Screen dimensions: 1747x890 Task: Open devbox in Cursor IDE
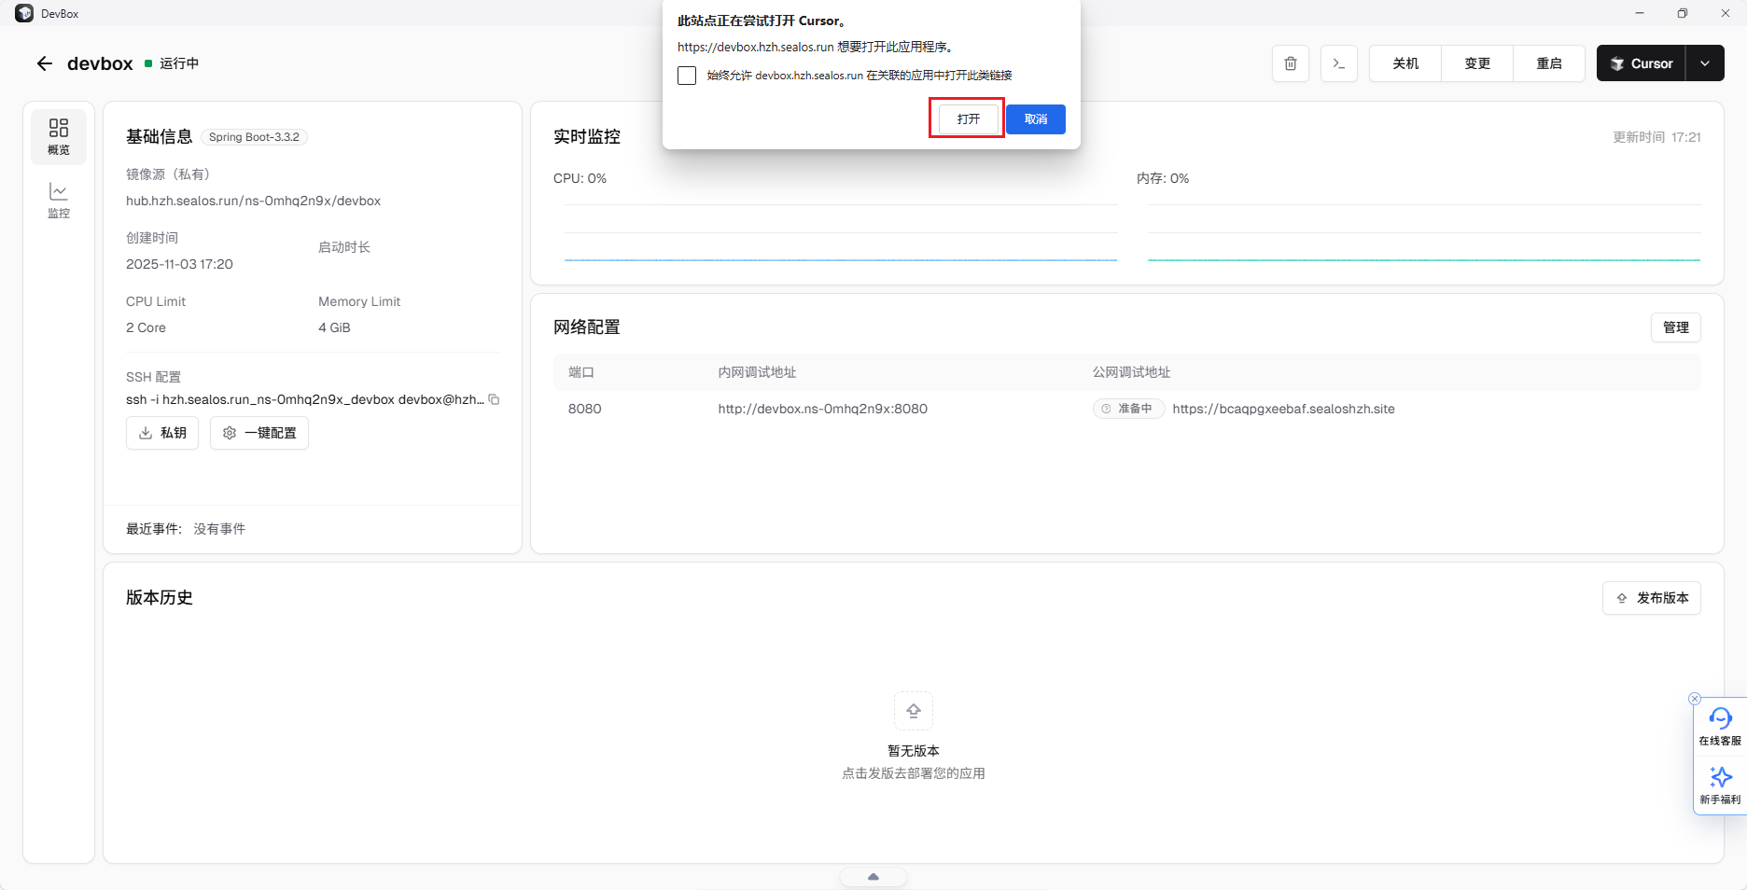1642,63
